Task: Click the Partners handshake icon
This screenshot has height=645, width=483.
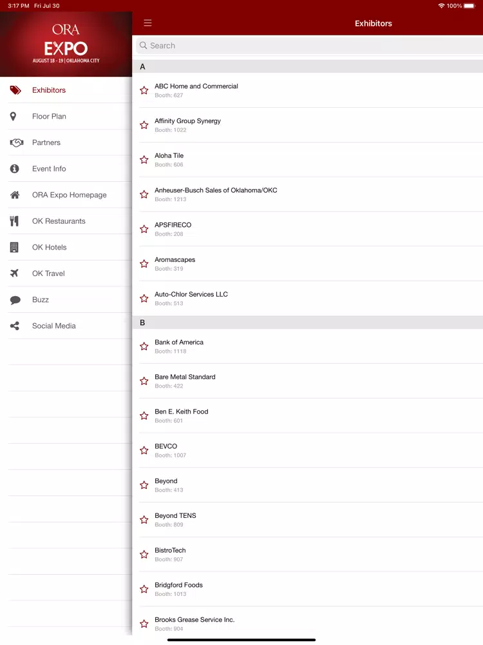Action: [17, 143]
